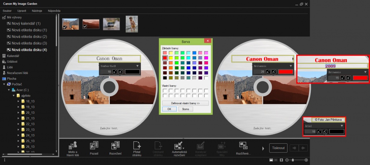
Task: Go to next page arrow beside Tisknout
Action: 303,148
